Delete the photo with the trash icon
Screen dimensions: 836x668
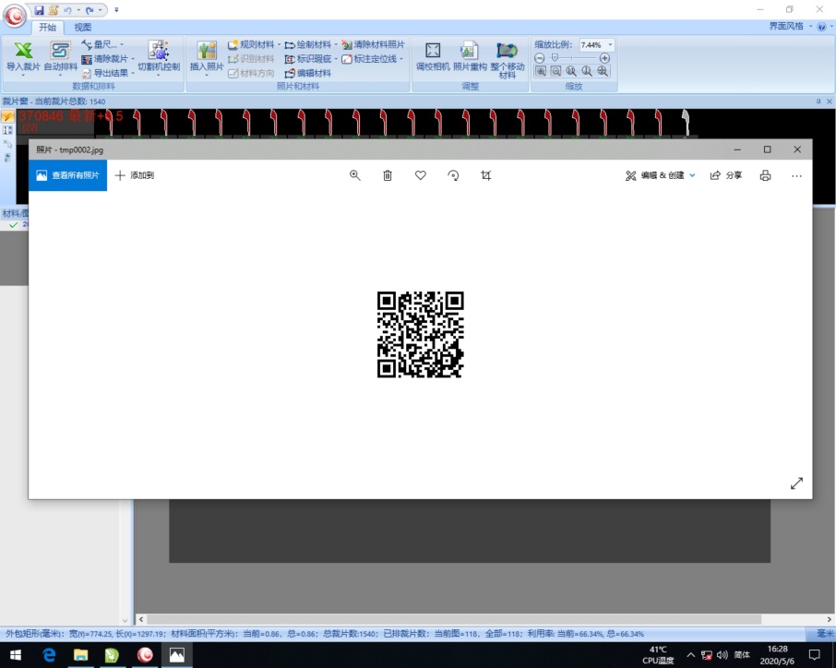pos(388,175)
